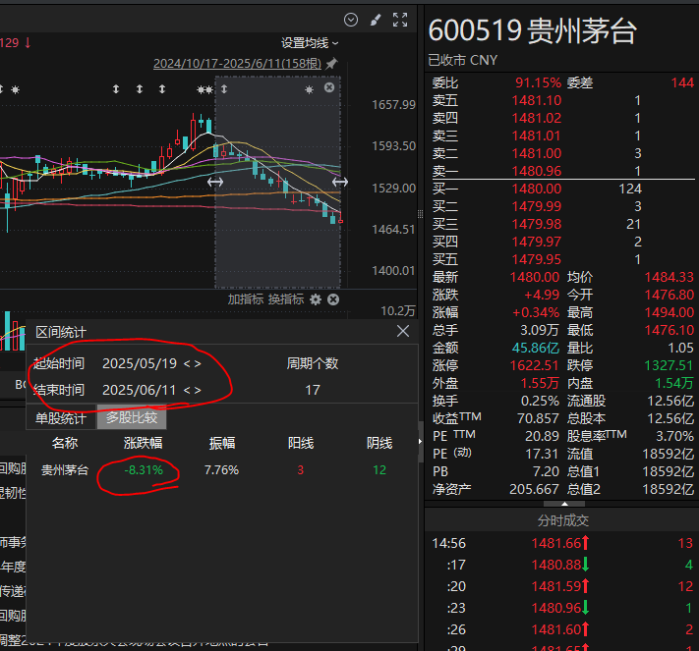The width and height of the screenshot is (699, 651).
Task: Open the circled chevron-down menu icon
Action: pyautogui.click(x=351, y=20)
